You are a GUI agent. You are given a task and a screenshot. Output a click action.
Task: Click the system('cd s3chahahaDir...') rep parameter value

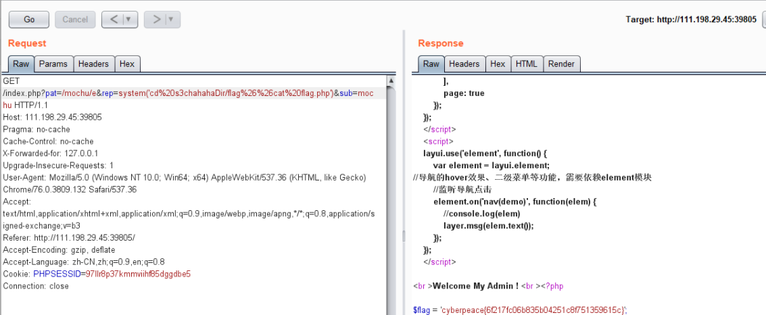click(227, 93)
